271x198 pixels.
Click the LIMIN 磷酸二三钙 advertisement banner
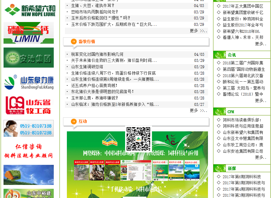coord(28,33)
